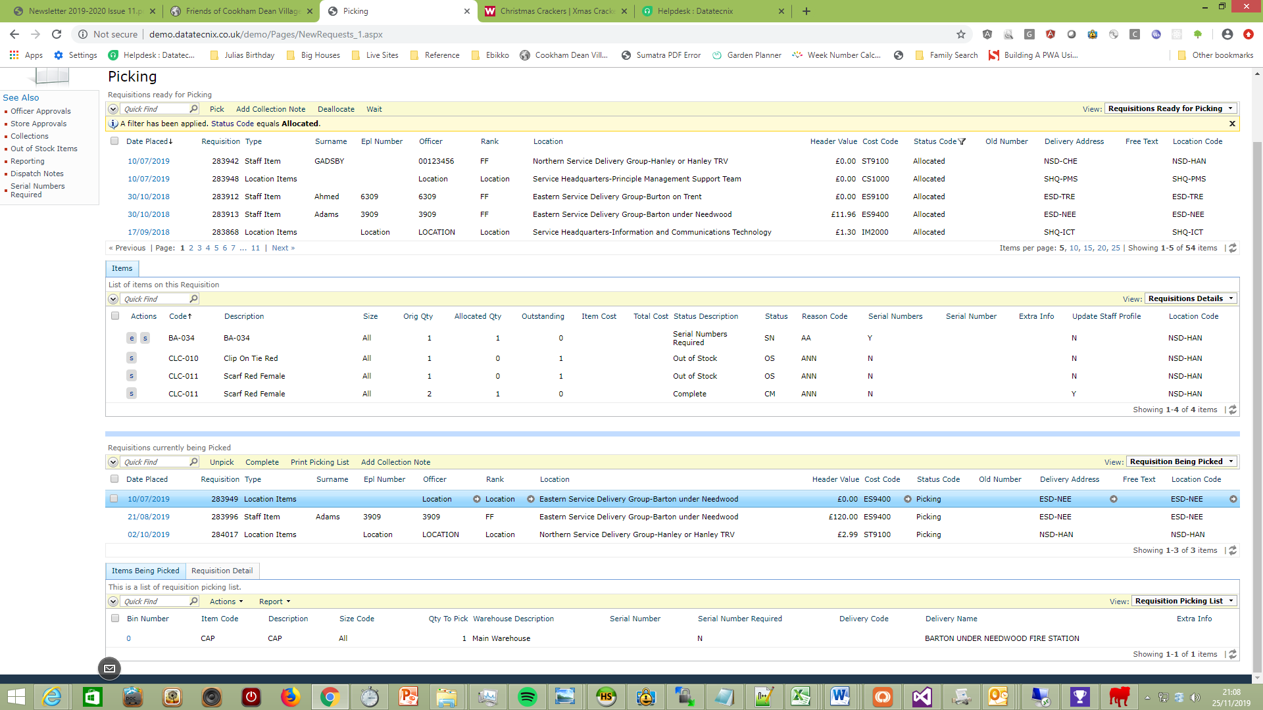Click the Deallocate menu option
1263x710 pixels.
point(335,109)
